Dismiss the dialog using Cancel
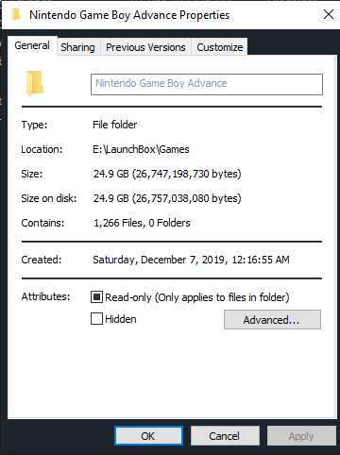The image size is (340, 455). coord(225,436)
